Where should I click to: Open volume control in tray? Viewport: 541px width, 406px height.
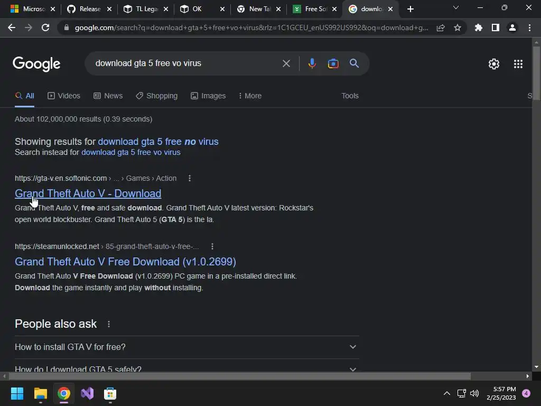coord(474,393)
